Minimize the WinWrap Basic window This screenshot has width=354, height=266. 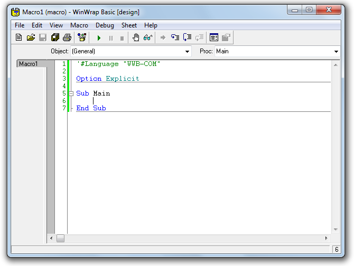[x=295, y=10]
